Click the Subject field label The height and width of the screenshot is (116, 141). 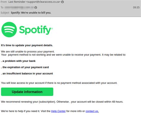[5, 13]
